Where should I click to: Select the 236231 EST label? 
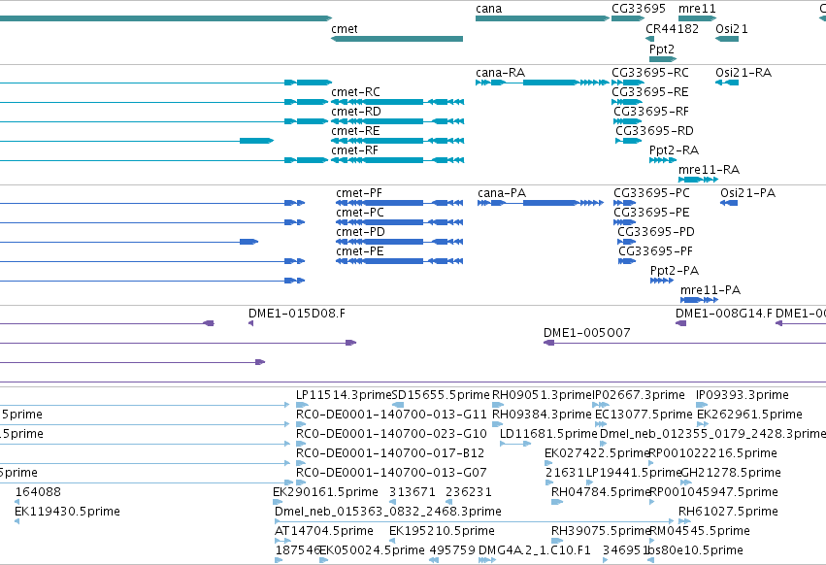click(x=468, y=492)
